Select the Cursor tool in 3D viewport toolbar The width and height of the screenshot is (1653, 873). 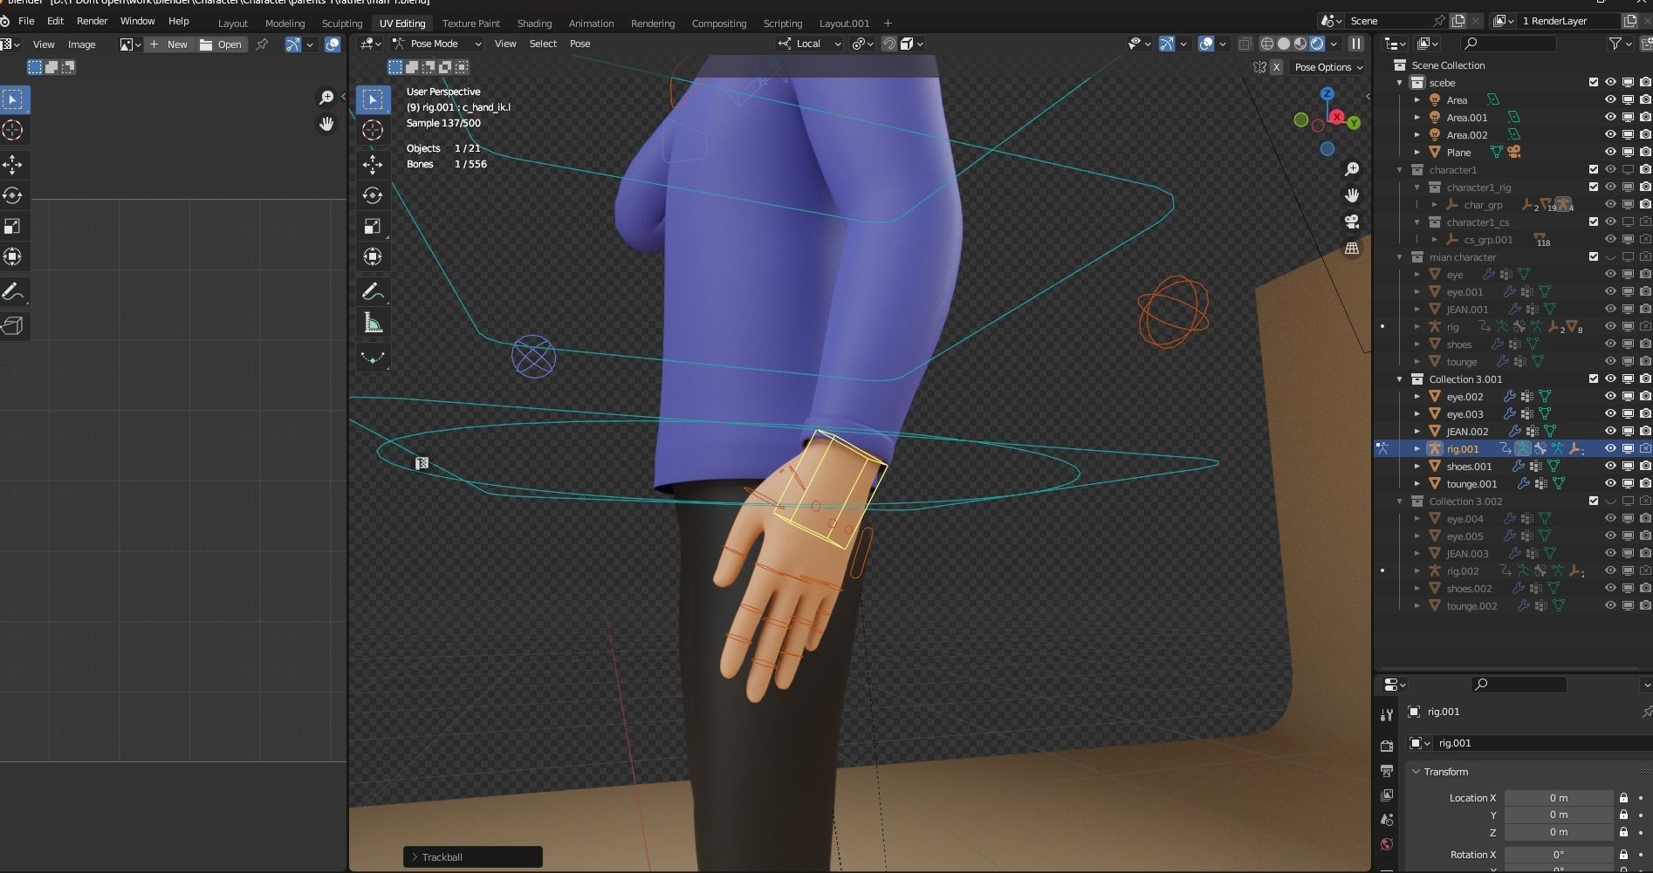click(373, 130)
